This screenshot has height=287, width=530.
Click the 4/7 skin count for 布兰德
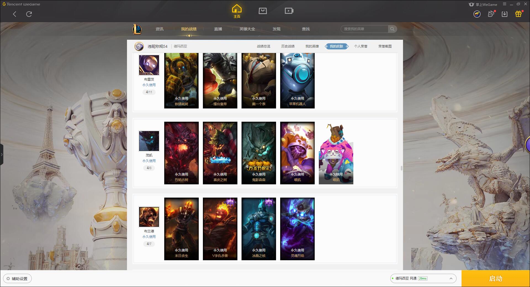(149, 244)
